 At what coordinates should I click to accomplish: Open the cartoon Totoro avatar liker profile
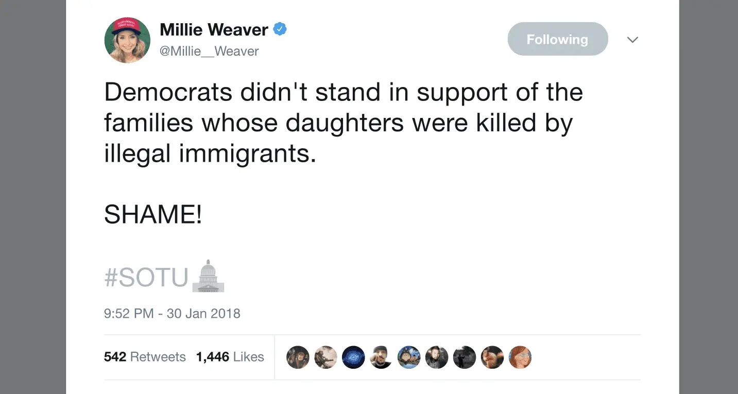(409, 357)
